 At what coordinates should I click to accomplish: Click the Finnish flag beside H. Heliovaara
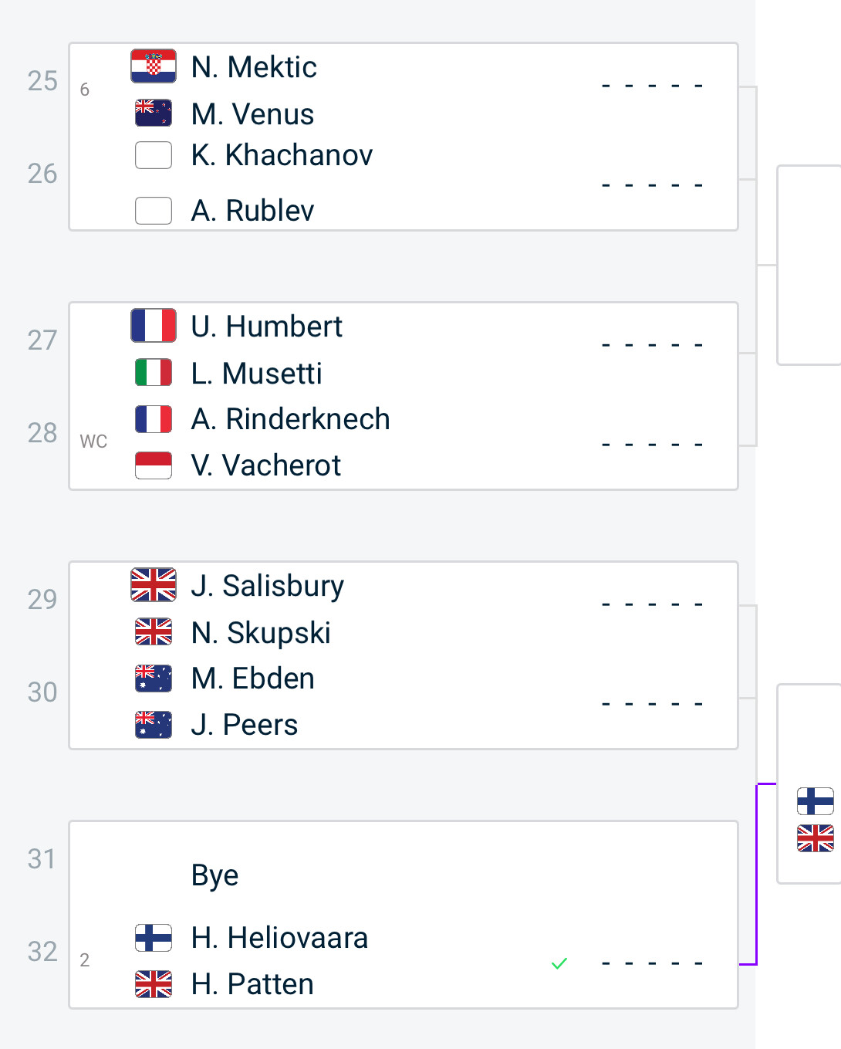[154, 938]
